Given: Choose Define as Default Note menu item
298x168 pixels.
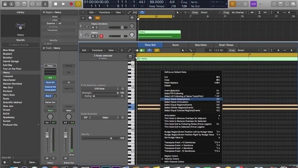Looking at the screenshot, I should pyautogui.click(x=191, y=72).
